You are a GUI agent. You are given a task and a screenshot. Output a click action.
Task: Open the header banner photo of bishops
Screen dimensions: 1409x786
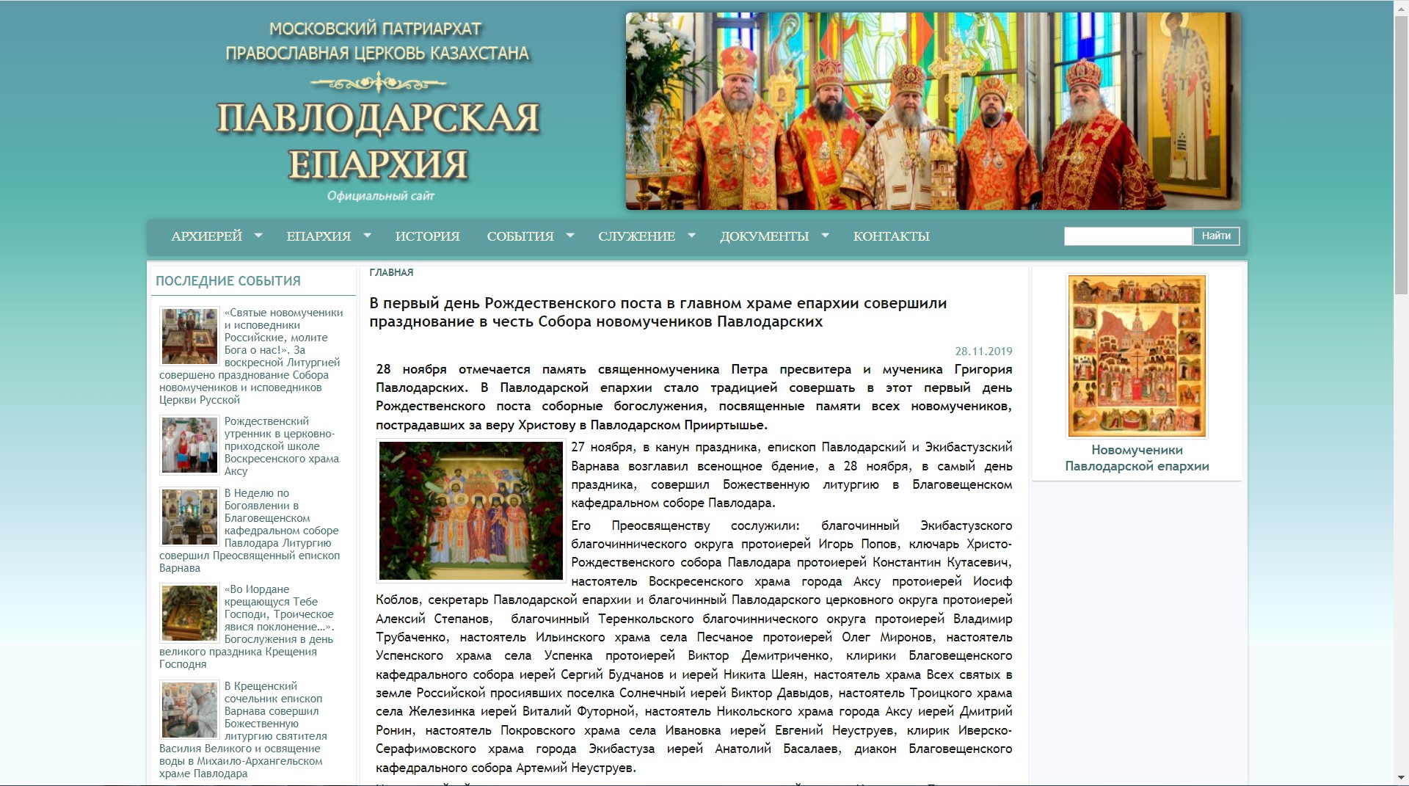tap(933, 111)
